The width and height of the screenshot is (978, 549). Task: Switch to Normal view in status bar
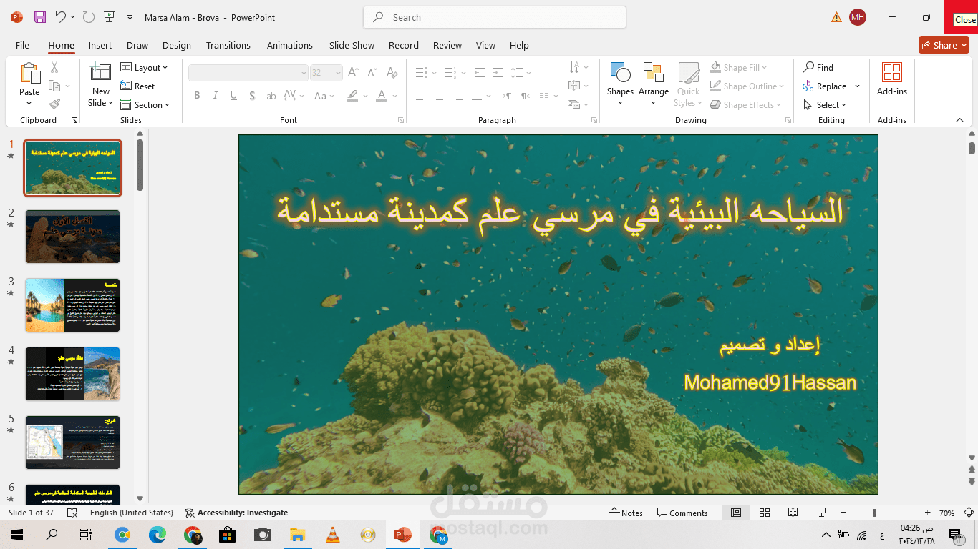[736, 513]
